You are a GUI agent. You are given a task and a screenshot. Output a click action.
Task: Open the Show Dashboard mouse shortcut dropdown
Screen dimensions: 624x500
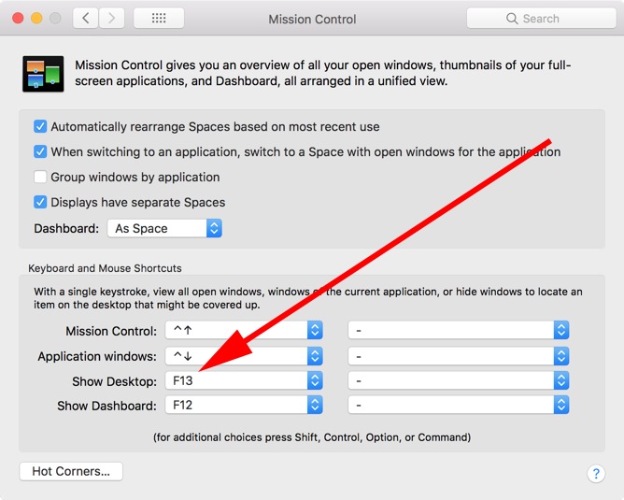coord(459,406)
